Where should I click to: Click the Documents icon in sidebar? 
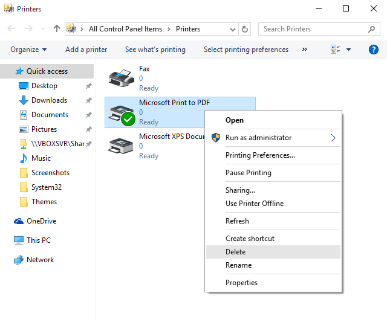pyautogui.click(x=24, y=115)
